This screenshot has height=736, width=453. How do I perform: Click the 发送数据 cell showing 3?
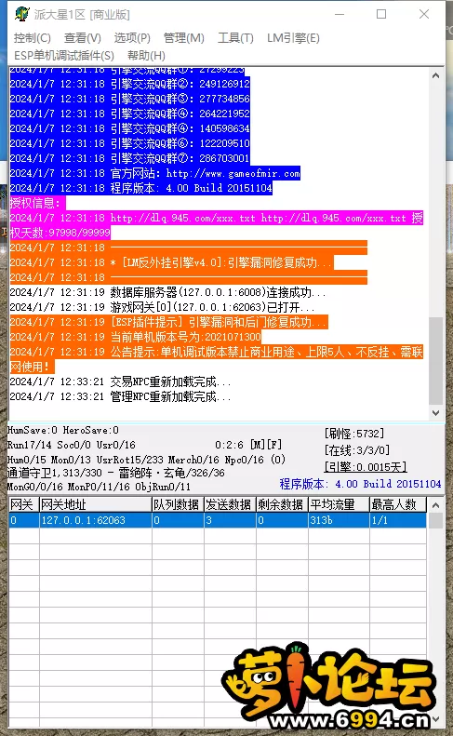pyautogui.click(x=230, y=520)
